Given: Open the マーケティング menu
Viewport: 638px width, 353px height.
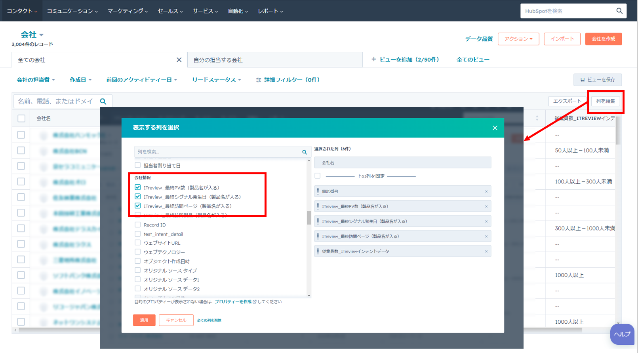Looking at the screenshot, I should pos(128,11).
